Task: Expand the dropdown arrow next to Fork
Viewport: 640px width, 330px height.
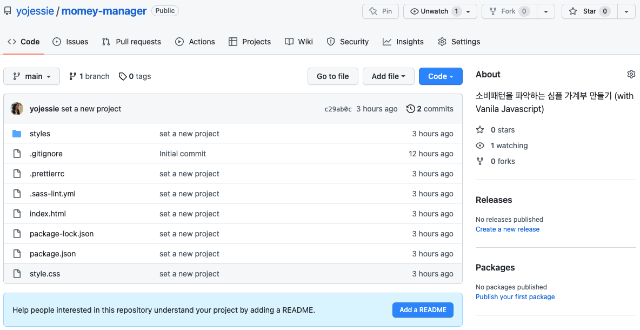Action: tap(546, 11)
